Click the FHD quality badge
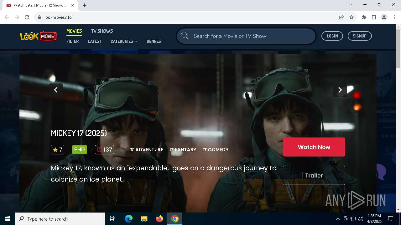 (80, 149)
